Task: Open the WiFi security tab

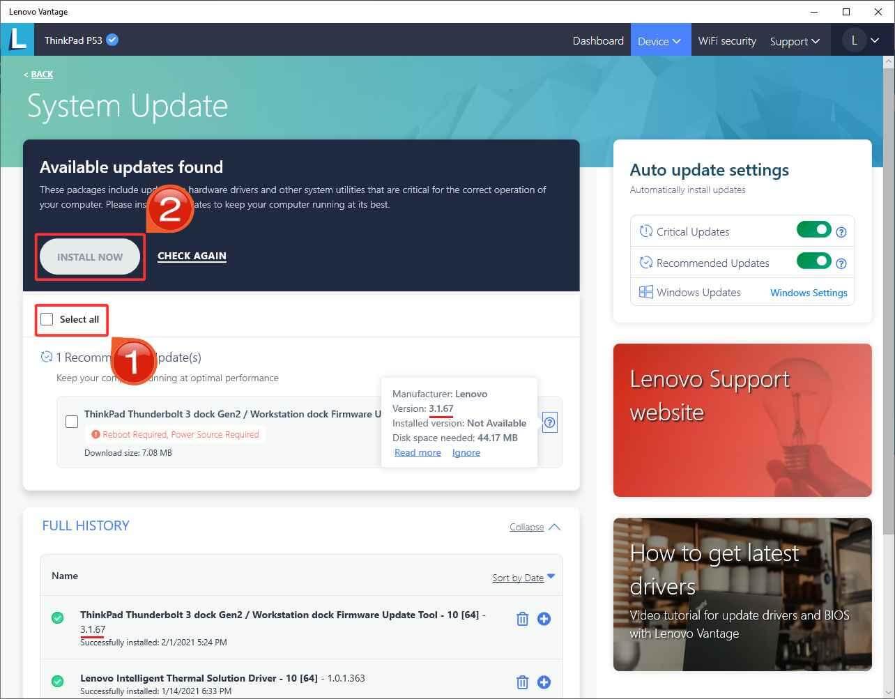Action: pos(727,40)
